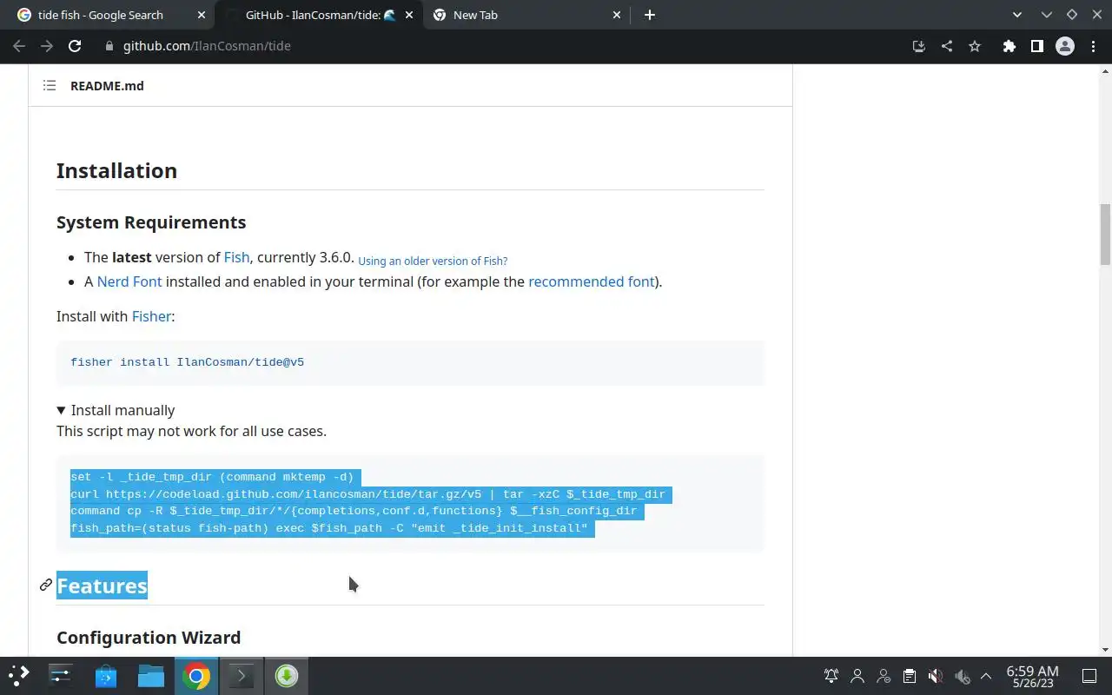The width and height of the screenshot is (1112, 695).
Task: Close the 'tide fish - Google Search' tab
Action: (x=202, y=15)
